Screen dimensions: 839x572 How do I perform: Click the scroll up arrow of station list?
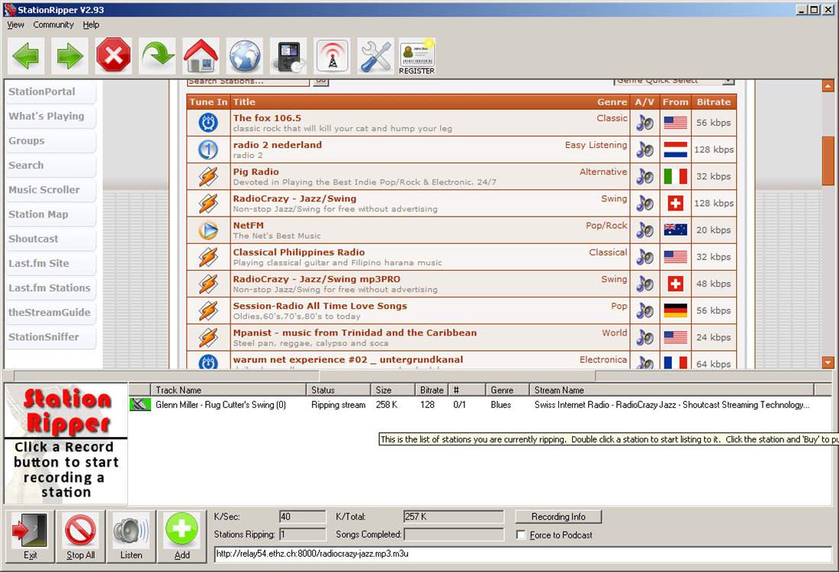pyautogui.click(x=828, y=85)
